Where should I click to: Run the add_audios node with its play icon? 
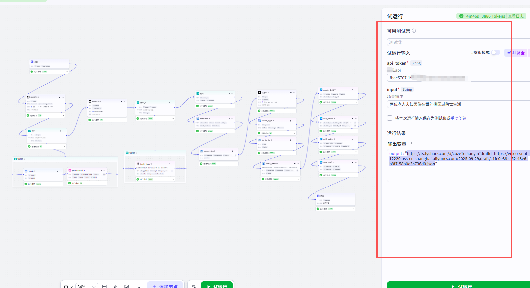[x=352, y=139]
